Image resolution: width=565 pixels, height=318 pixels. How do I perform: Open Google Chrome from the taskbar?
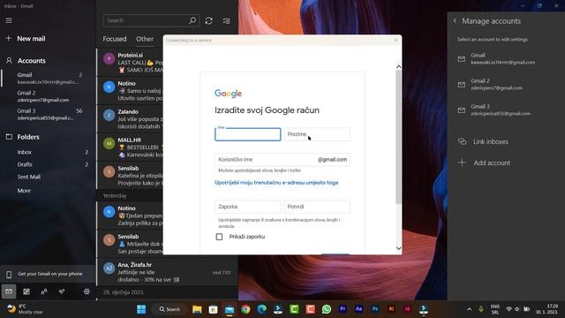(245, 309)
